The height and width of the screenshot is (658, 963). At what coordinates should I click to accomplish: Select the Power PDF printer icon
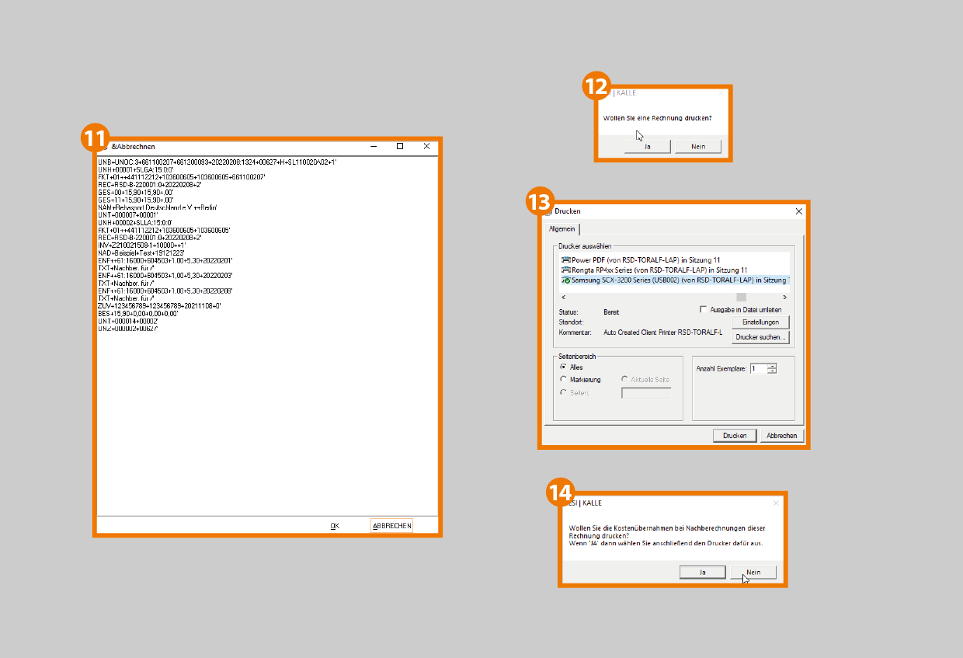click(x=566, y=259)
